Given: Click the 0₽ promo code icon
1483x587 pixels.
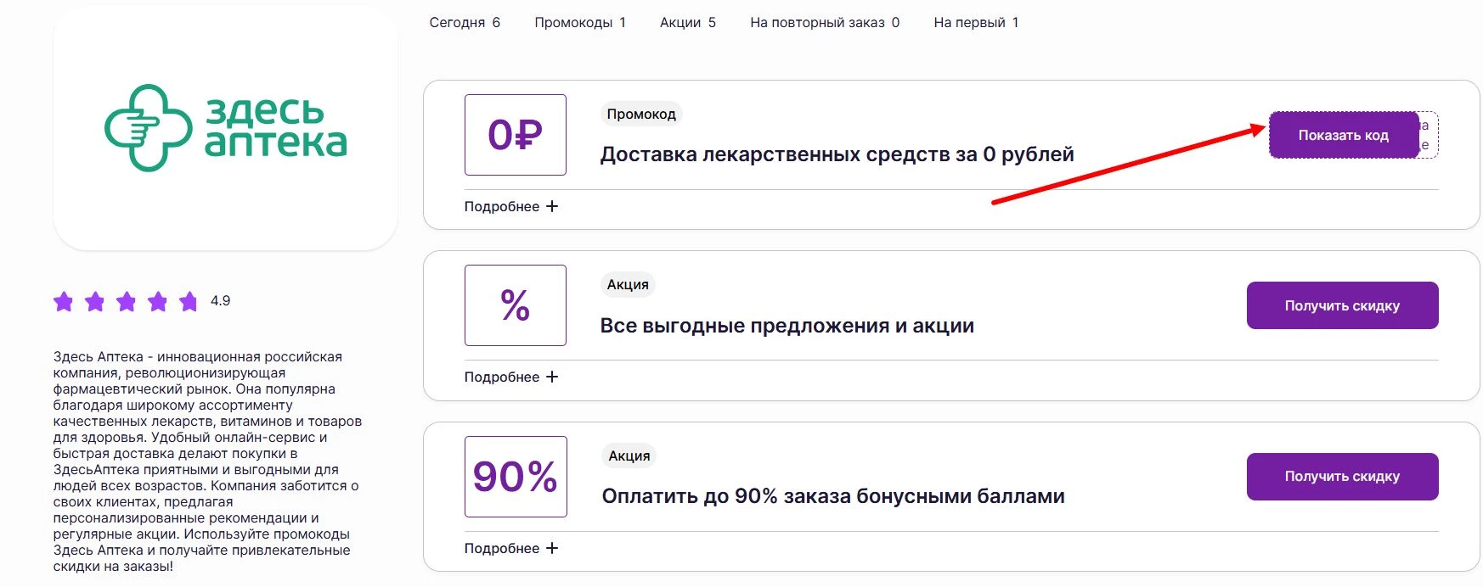Looking at the screenshot, I should [515, 135].
